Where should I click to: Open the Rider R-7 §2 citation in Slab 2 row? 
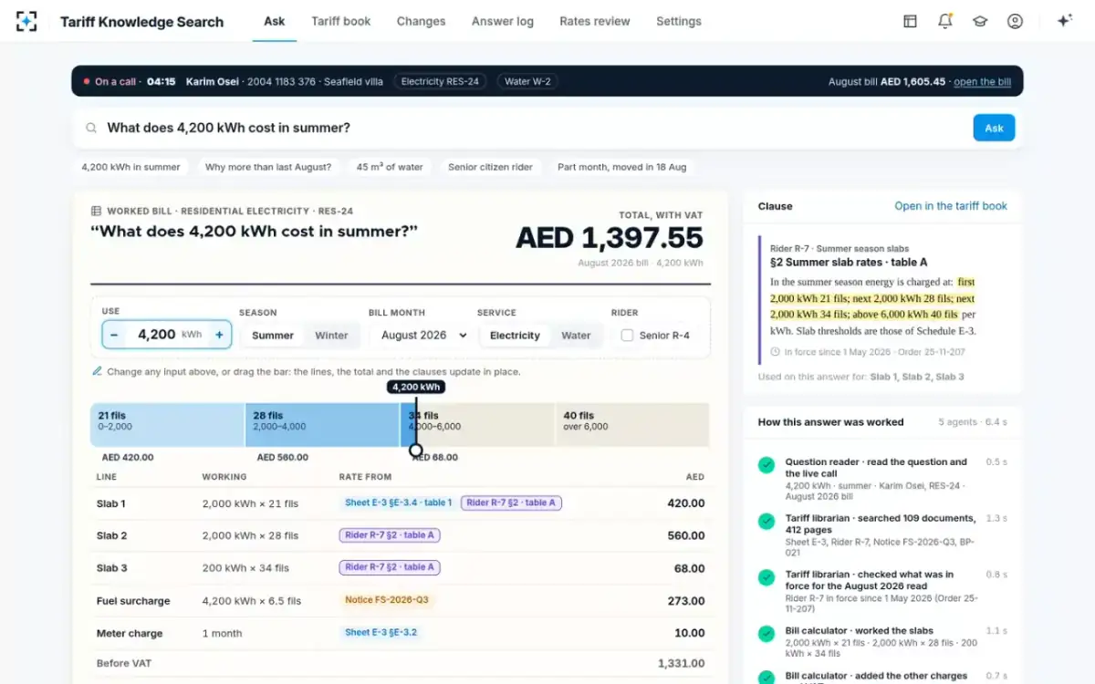pyautogui.click(x=390, y=535)
